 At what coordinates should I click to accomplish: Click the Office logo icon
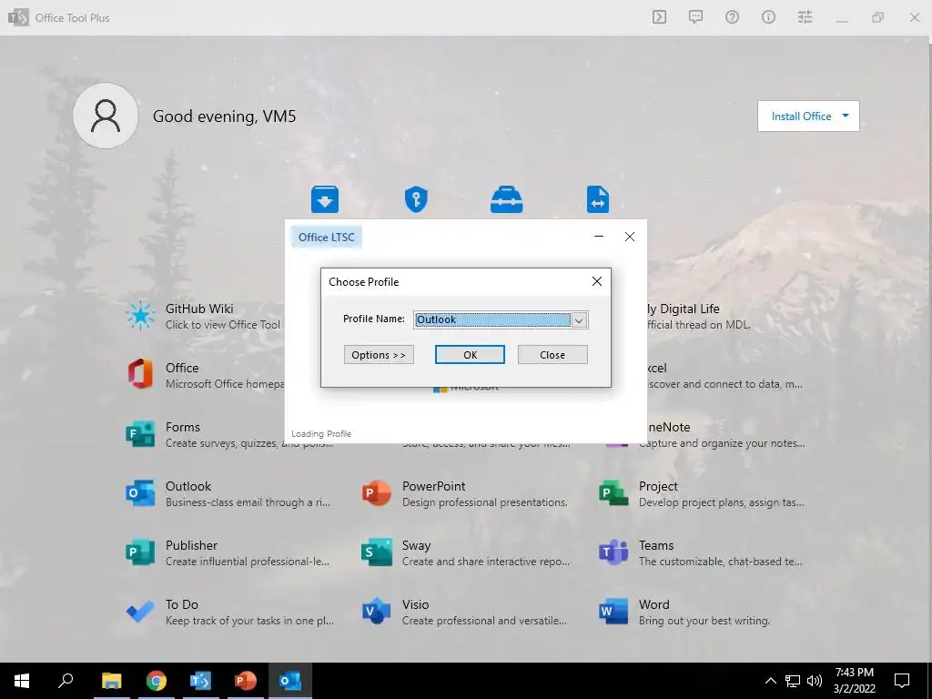click(140, 374)
